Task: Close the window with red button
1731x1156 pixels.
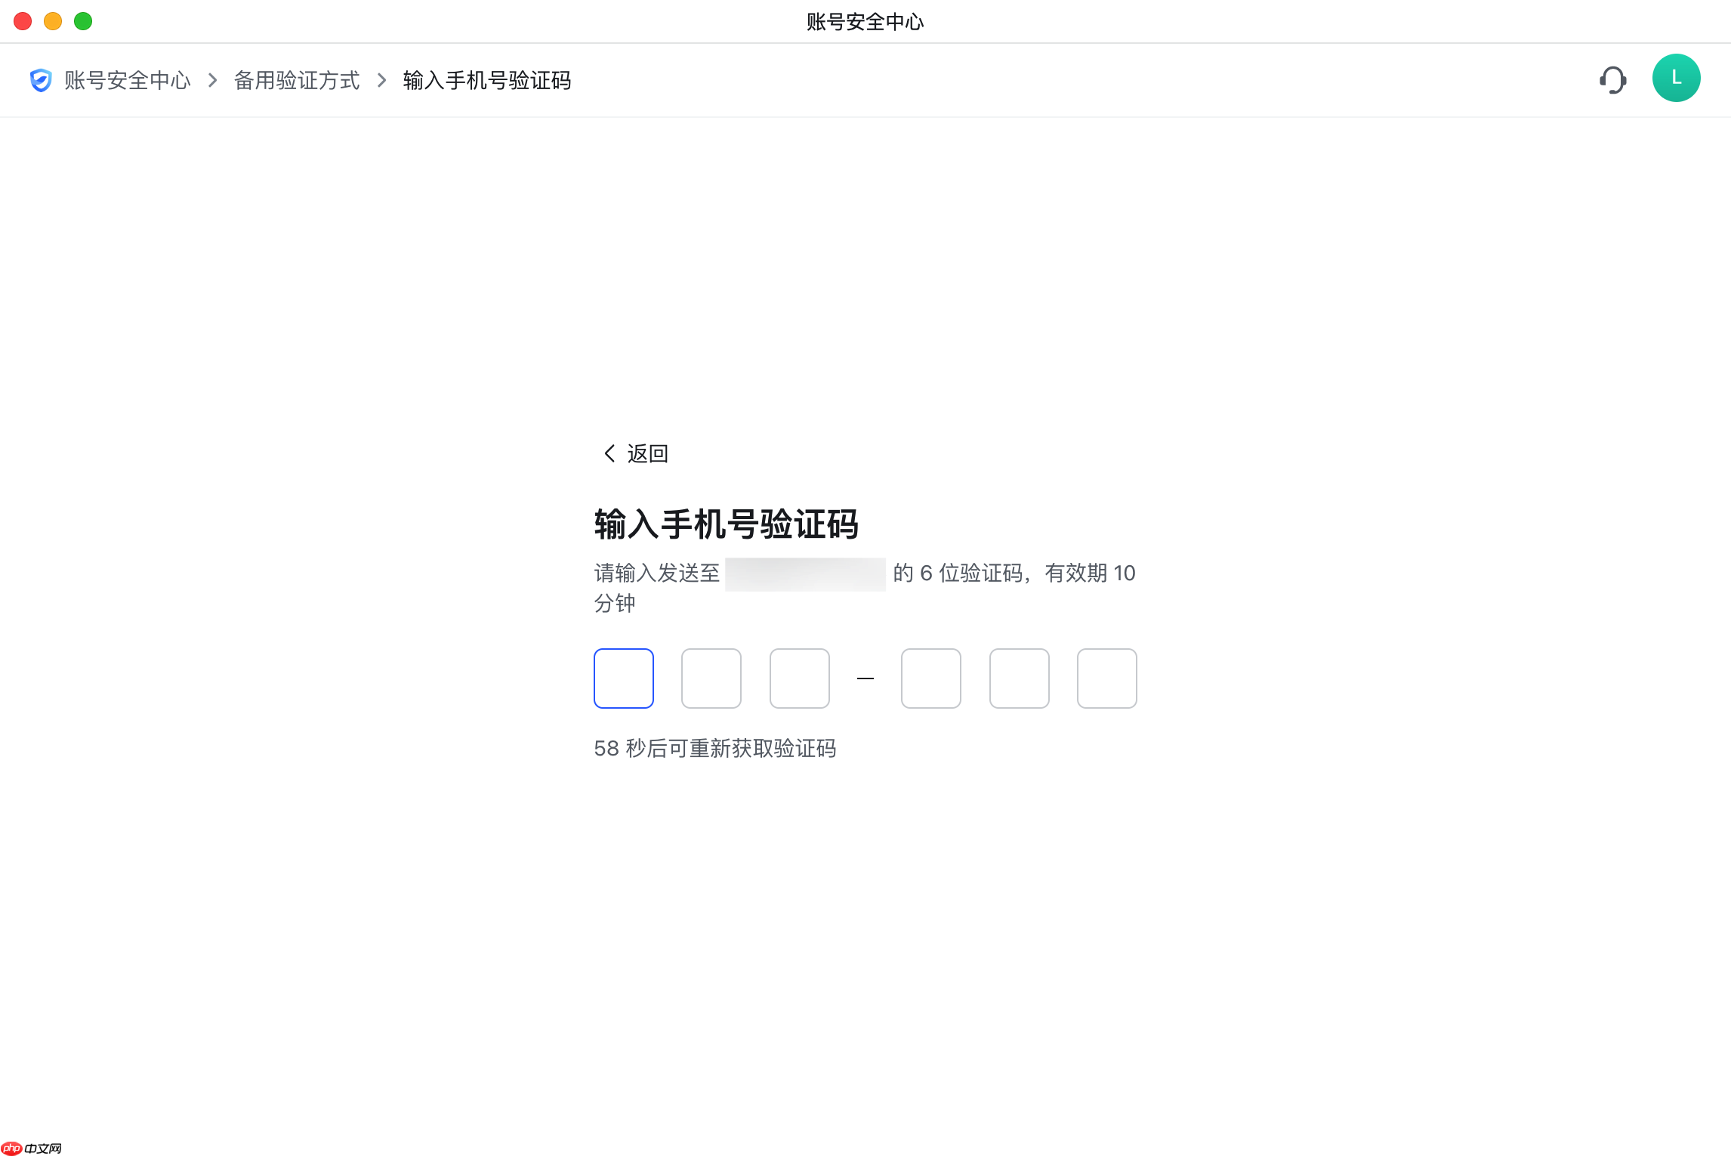Action: click(x=23, y=21)
